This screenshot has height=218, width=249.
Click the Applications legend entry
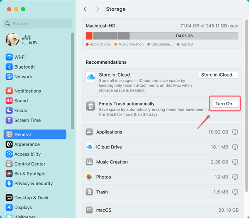coord(98,44)
